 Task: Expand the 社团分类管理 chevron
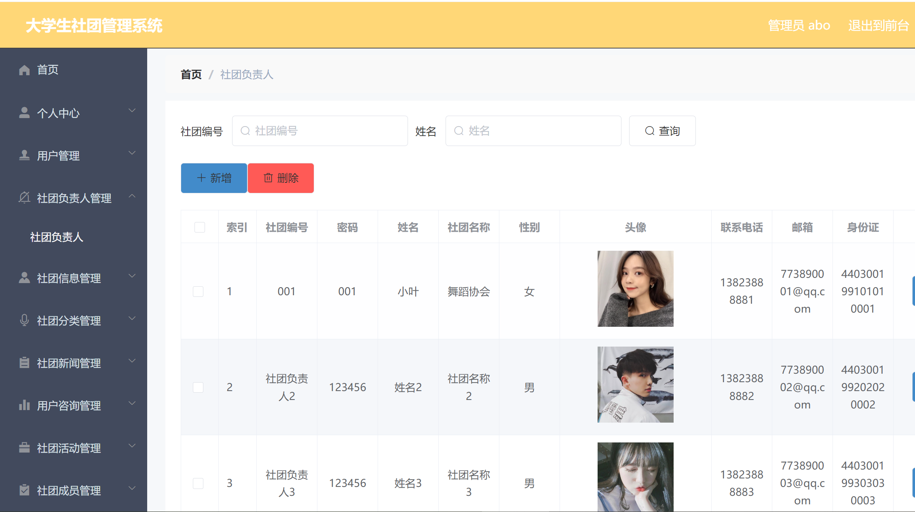[132, 318]
